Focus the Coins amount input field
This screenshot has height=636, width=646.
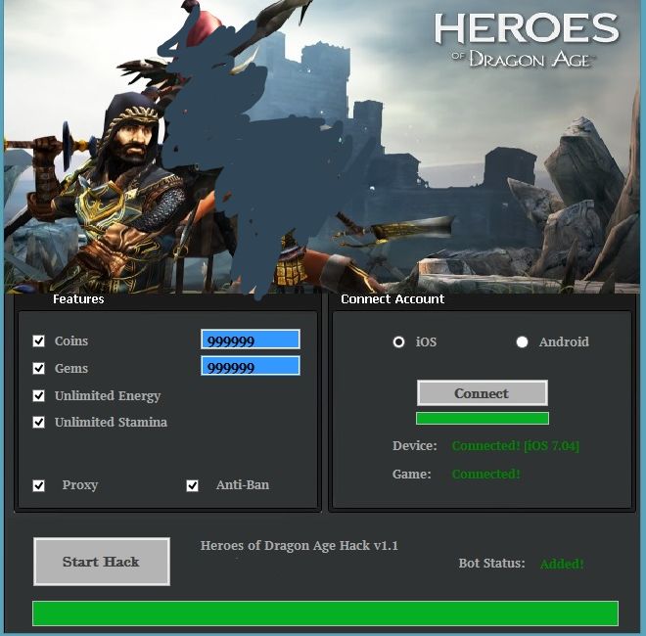(x=251, y=340)
